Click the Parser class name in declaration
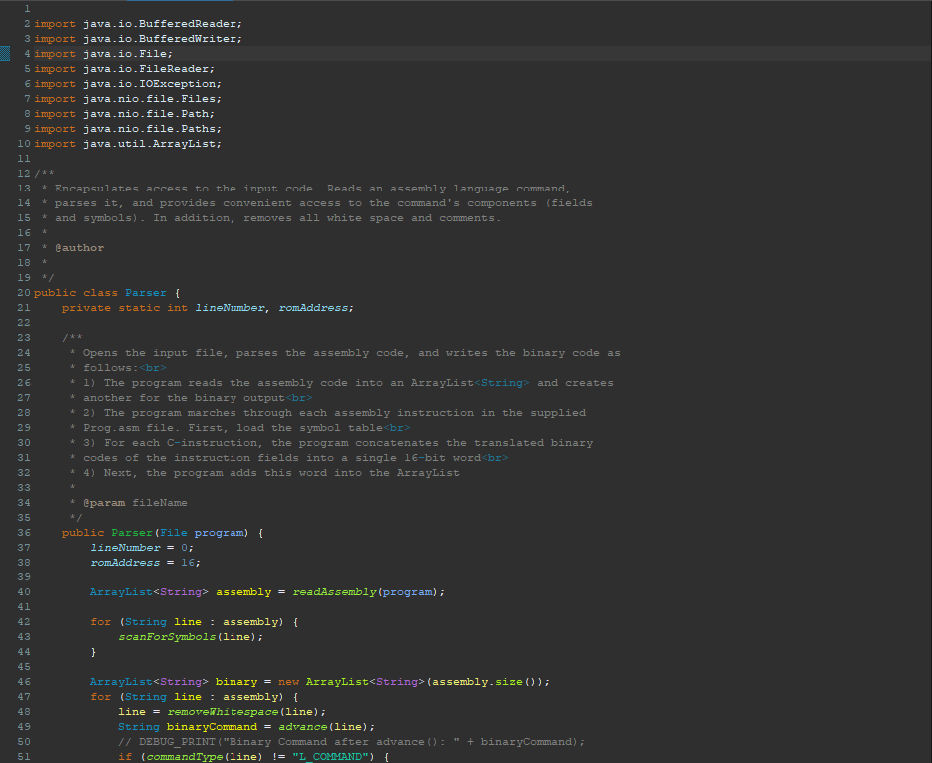 pyautogui.click(x=145, y=293)
